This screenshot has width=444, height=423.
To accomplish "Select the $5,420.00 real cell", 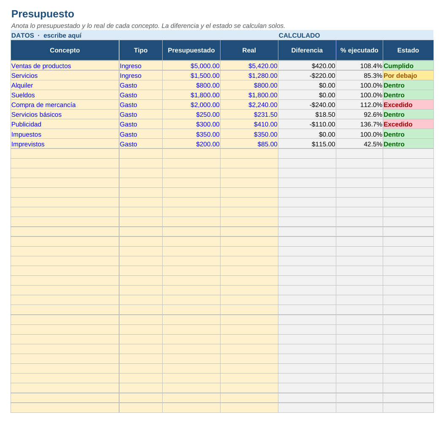I will point(249,66).
